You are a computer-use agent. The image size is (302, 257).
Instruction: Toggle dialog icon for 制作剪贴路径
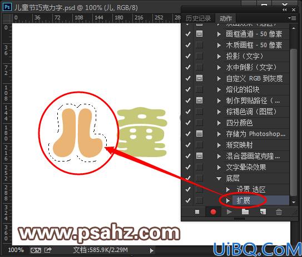(199, 100)
